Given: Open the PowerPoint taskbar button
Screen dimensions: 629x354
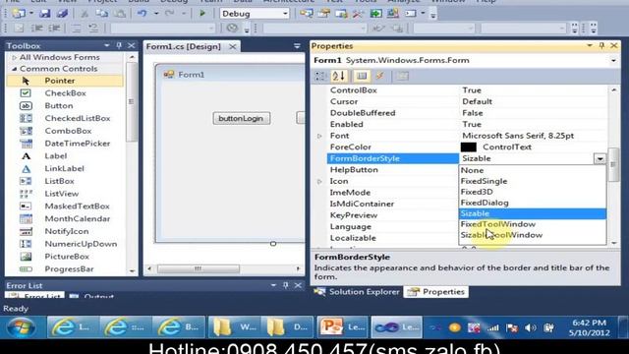Looking at the screenshot, I should pyautogui.click(x=343, y=327).
